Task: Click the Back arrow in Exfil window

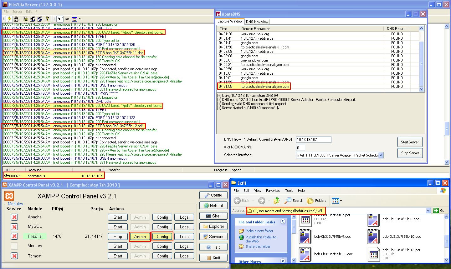Action: tap(238, 201)
